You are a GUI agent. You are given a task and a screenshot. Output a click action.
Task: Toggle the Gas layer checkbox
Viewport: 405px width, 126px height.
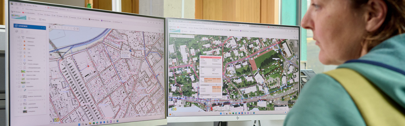20,49
